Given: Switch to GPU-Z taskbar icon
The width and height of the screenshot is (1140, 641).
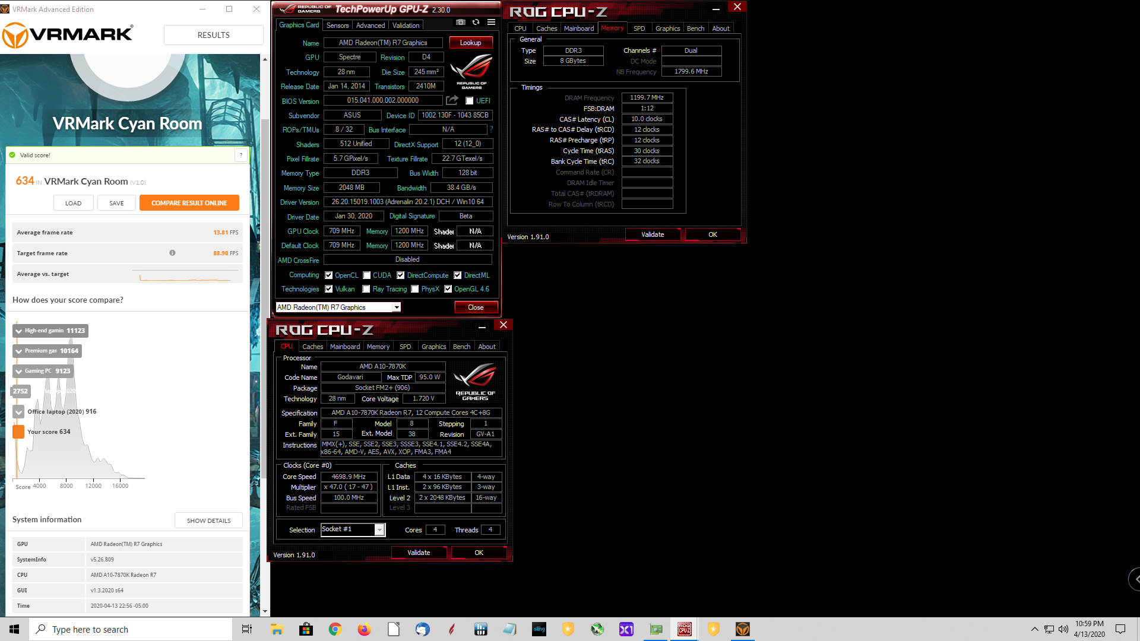Looking at the screenshot, I should pyautogui.click(x=655, y=629).
